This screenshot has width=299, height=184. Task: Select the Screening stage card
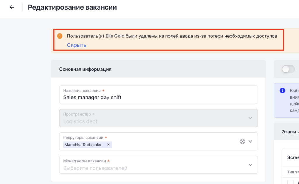(293, 157)
